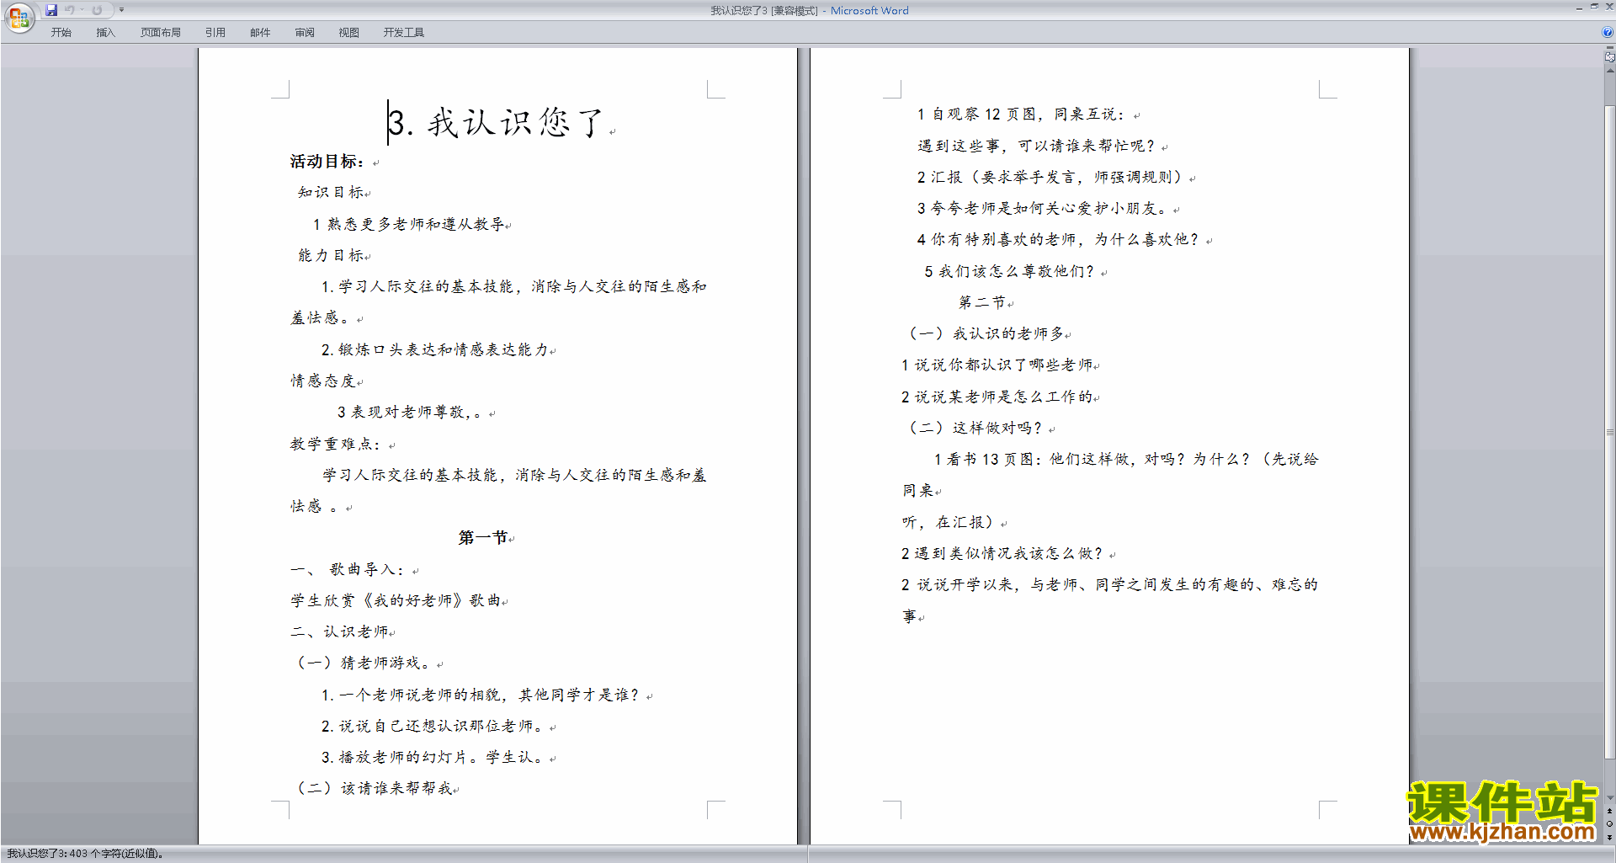The image size is (1616, 863).
Task: Open the 插入 (Insert) ribbon tab
Action: 105,32
